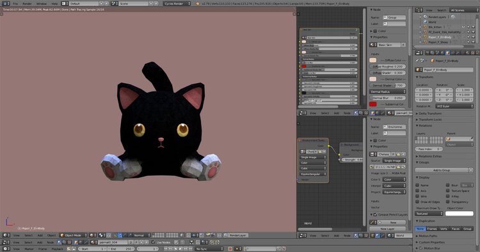Toggle restrict render camera icon for Popori_F_Shoes

click(x=473, y=42)
